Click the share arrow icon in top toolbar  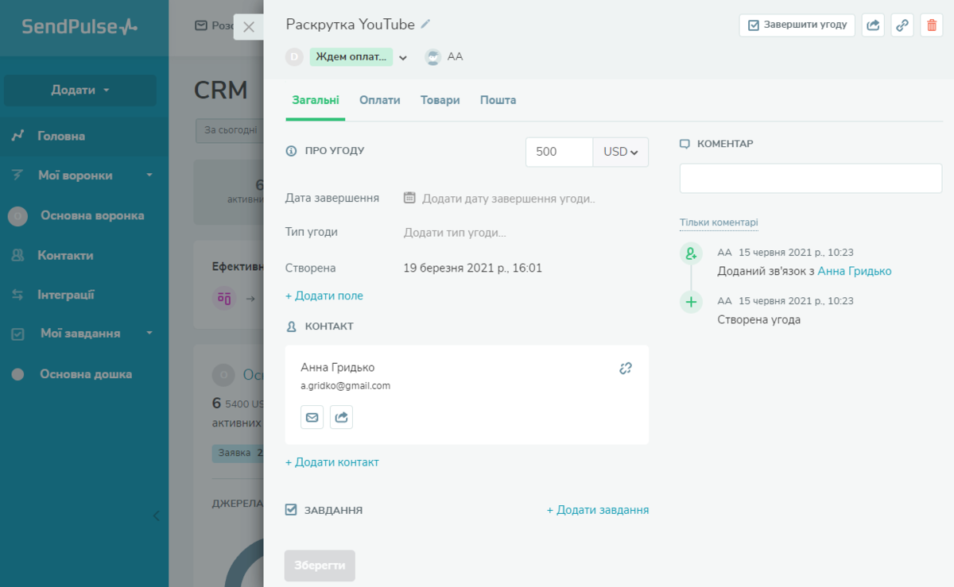[873, 25]
